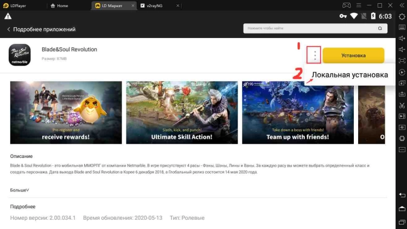Open multi-instance manager sidebar icon

402,83
